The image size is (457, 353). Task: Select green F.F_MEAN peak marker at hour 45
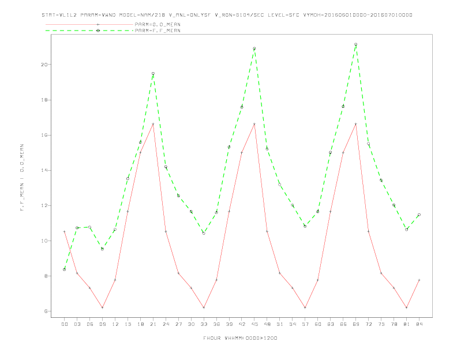click(x=254, y=48)
